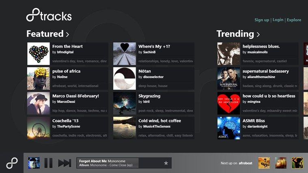
Task: Open user ThePartyScene profile
Action: click(x=69, y=126)
